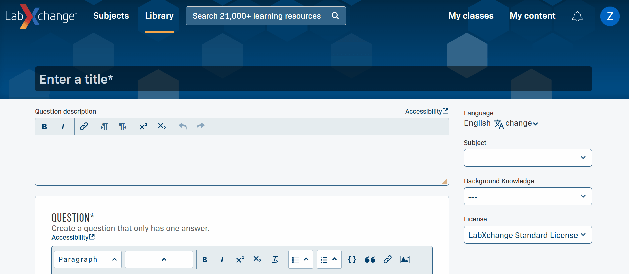This screenshot has width=629, height=274.
Task: Open the Subjects menu
Action: pyautogui.click(x=111, y=16)
